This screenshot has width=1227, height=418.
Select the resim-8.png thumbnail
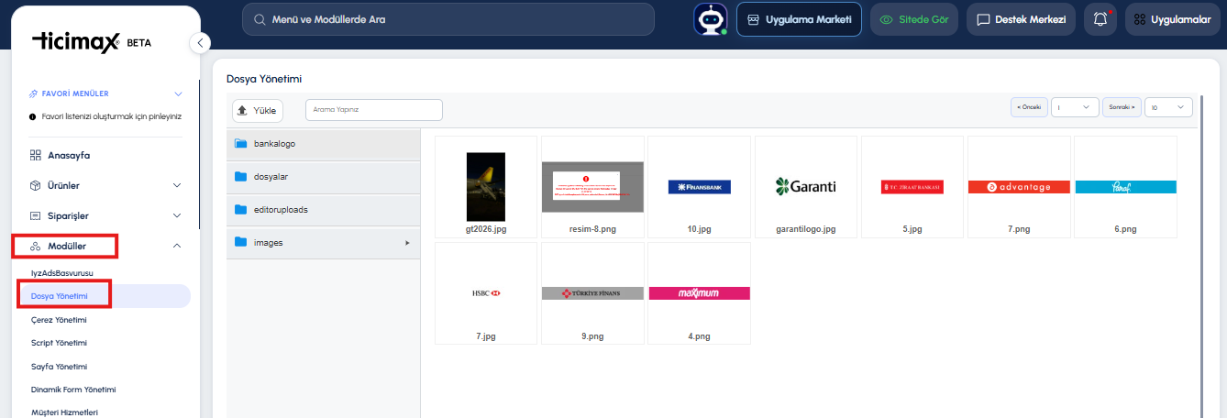pyautogui.click(x=592, y=187)
